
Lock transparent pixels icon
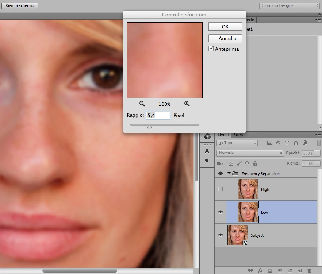click(231, 163)
